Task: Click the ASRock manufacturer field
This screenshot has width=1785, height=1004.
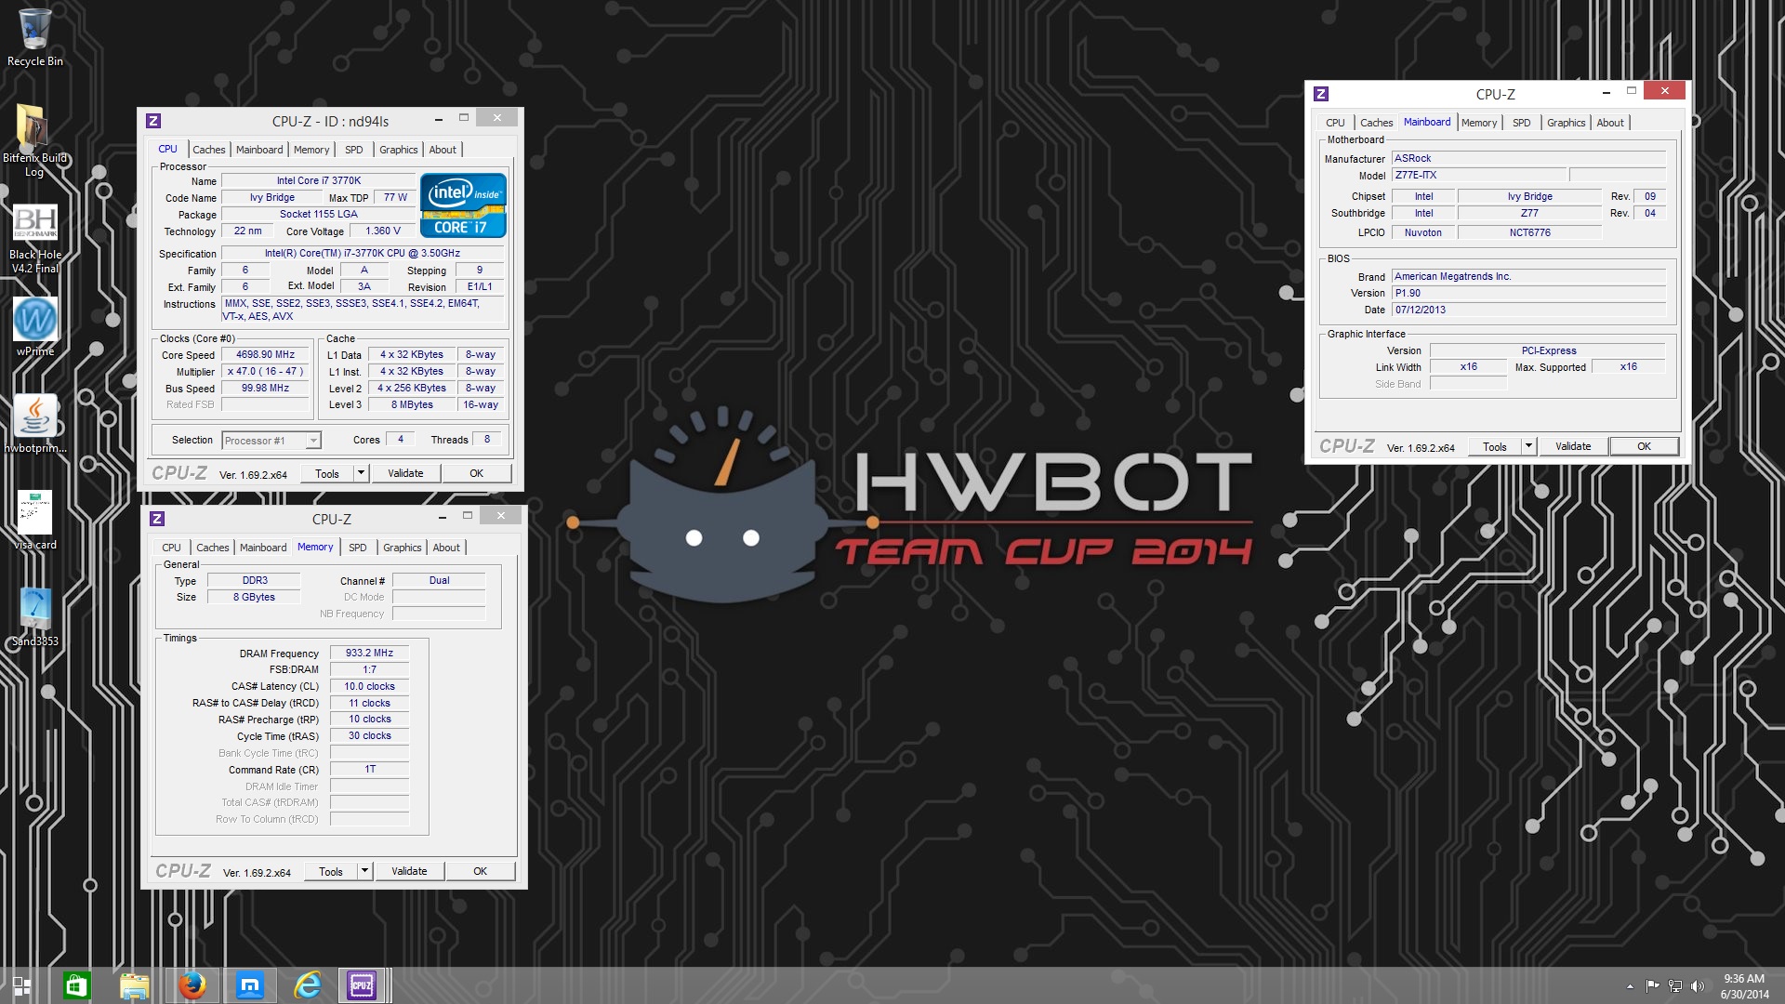Action: click(x=1528, y=158)
